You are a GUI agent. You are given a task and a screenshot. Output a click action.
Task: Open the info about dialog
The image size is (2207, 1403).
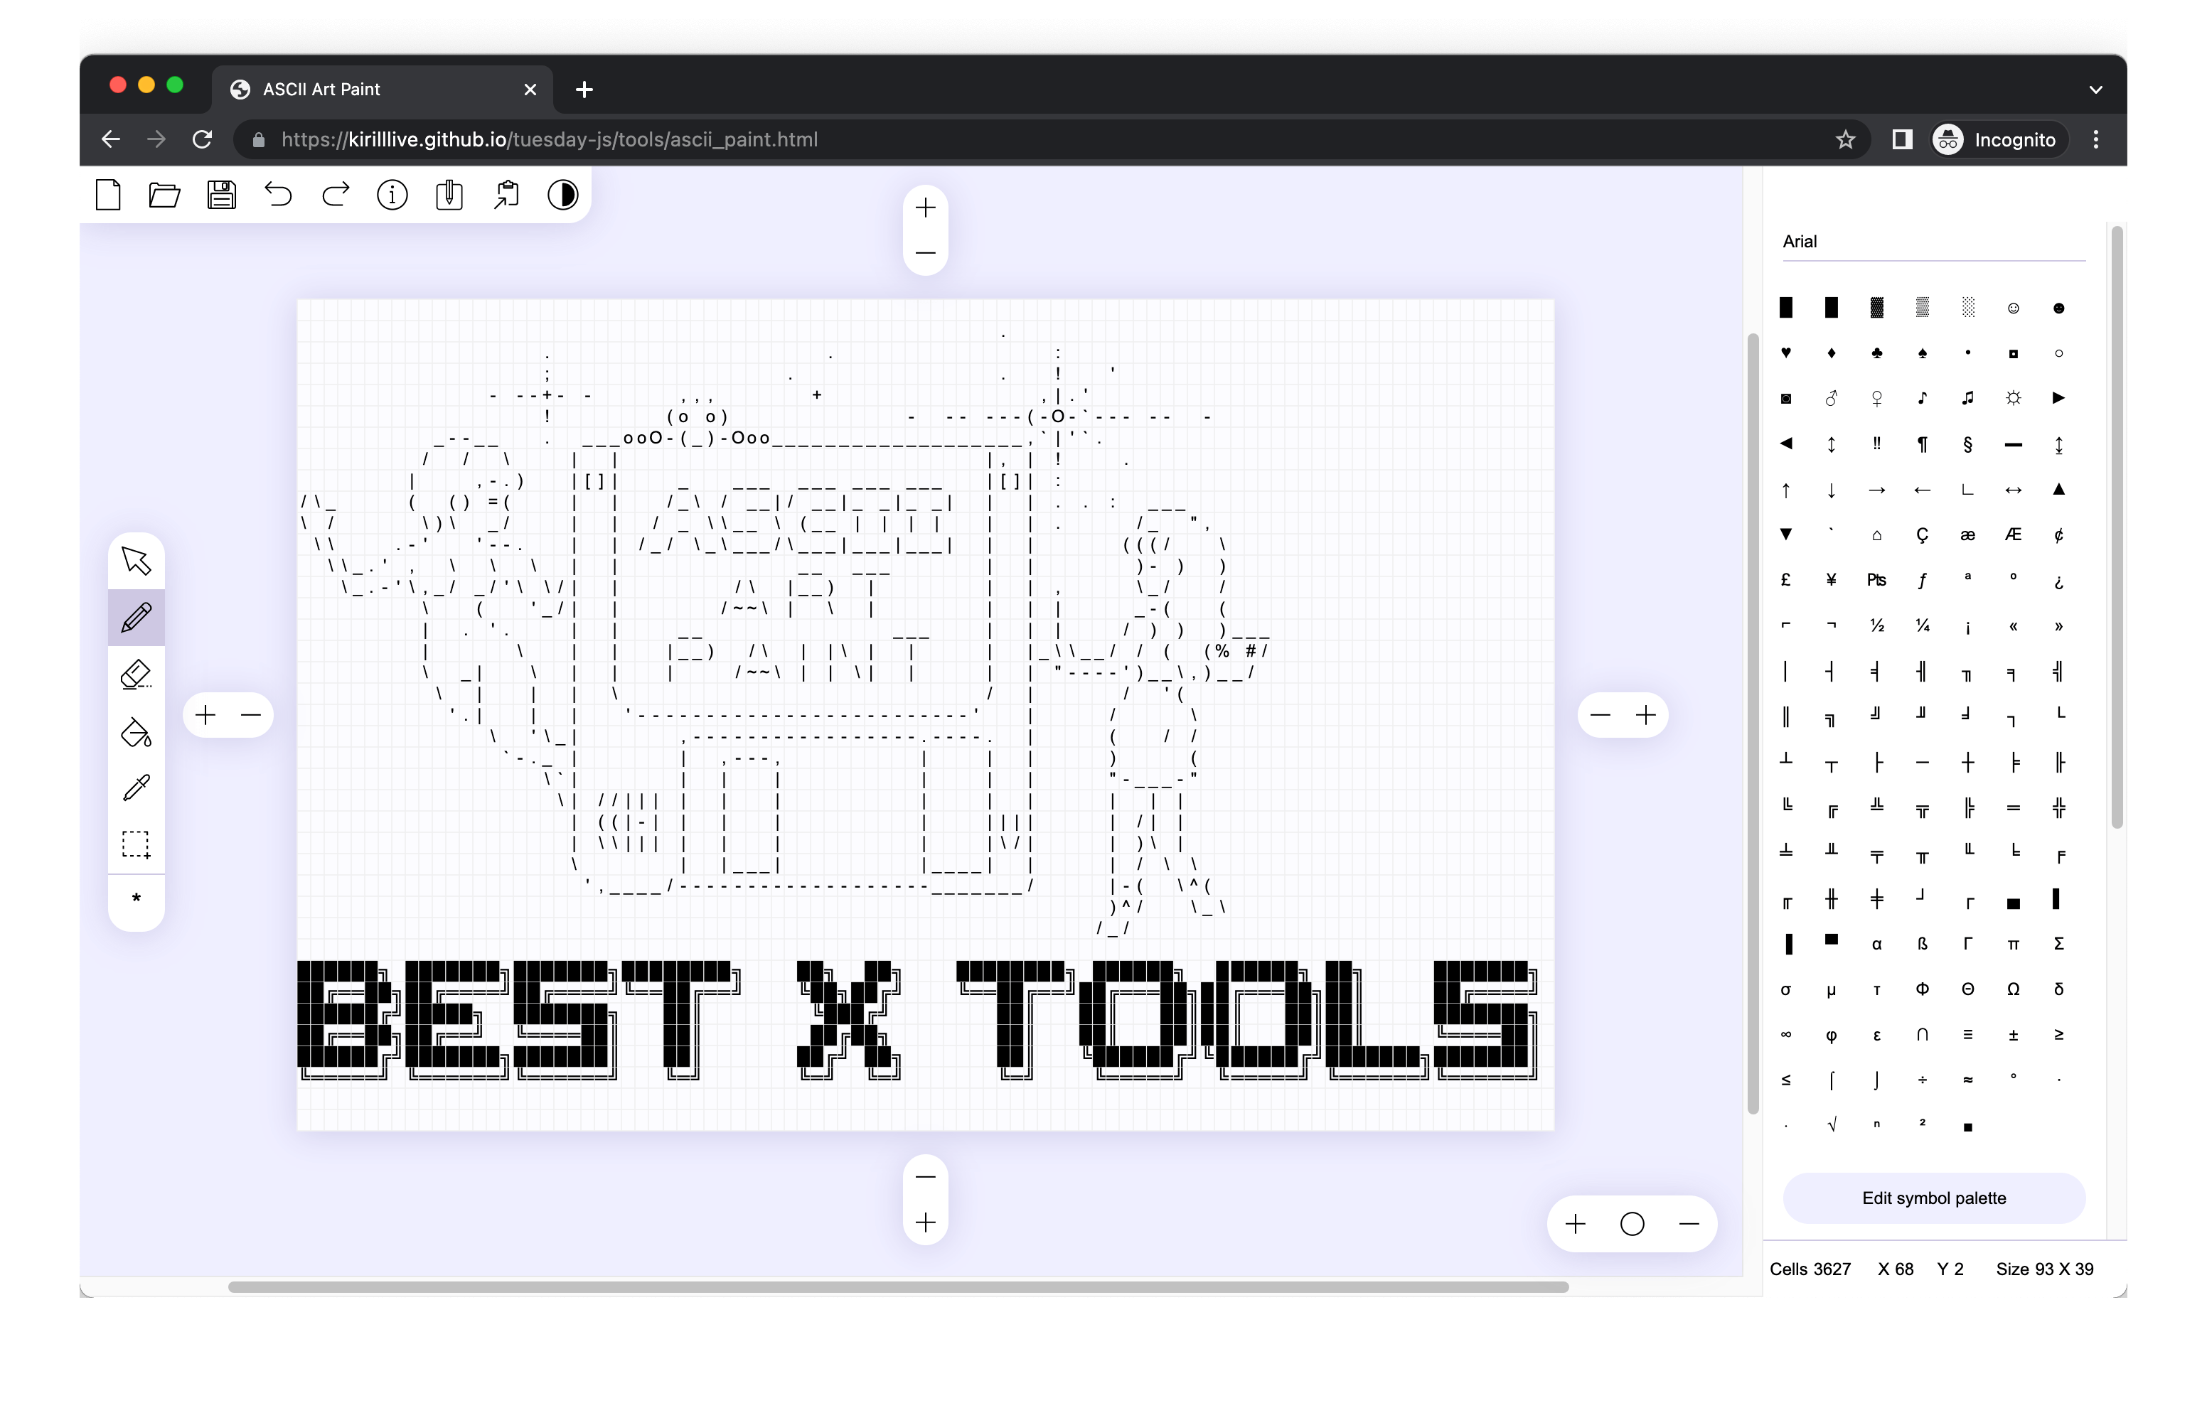[392, 194]
